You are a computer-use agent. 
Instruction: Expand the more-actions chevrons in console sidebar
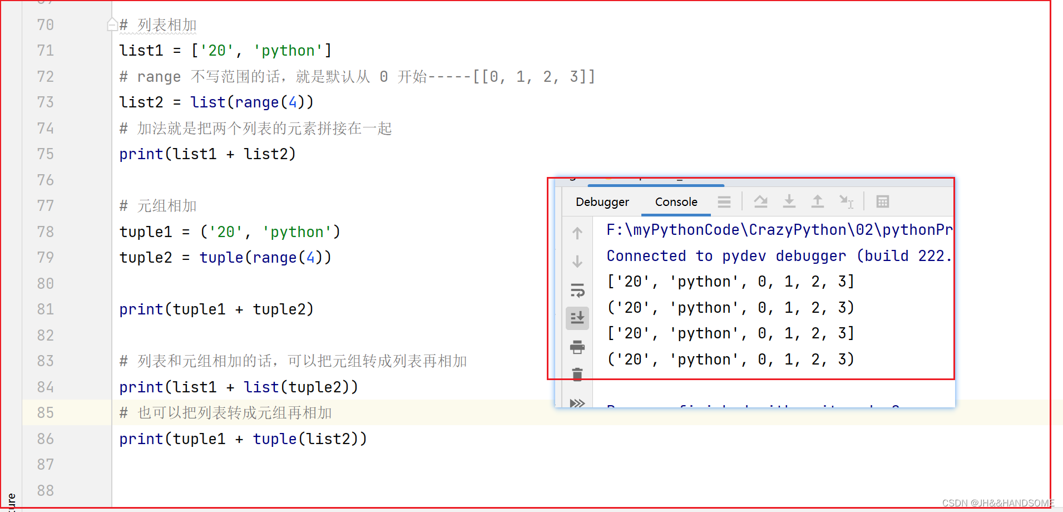pos(577,403)
